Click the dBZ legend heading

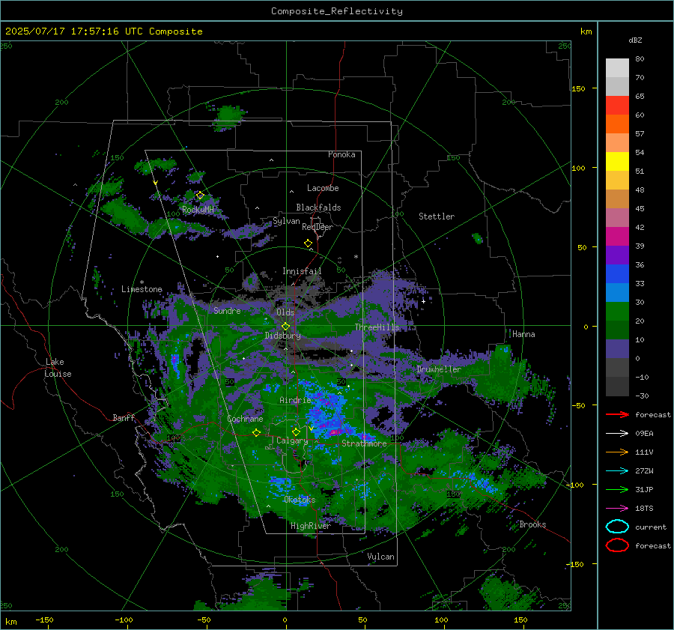pos(635,40)
